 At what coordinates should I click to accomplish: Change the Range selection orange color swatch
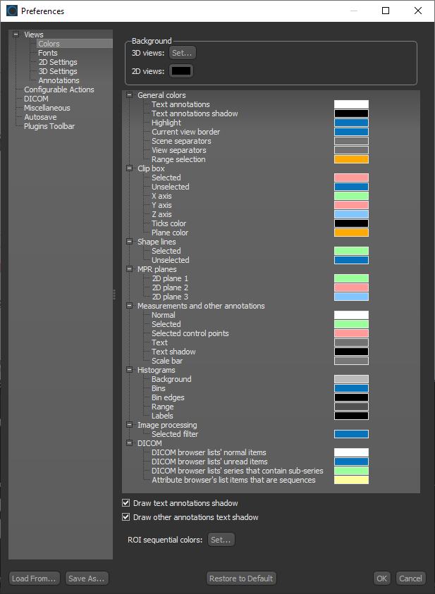351,159
